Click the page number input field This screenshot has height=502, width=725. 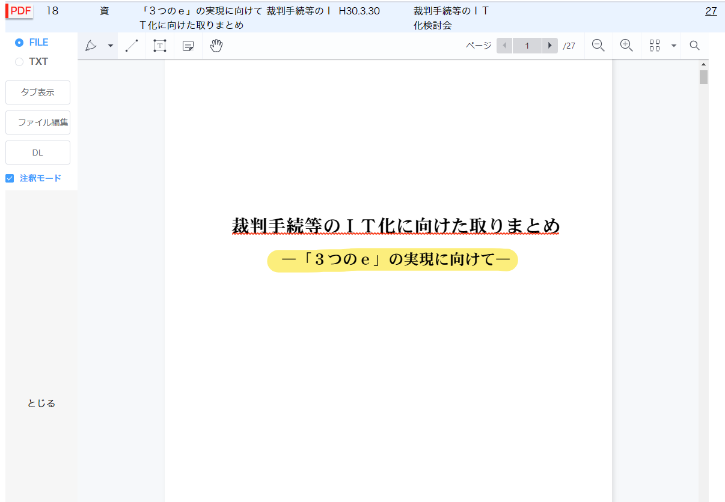[527, 46]
